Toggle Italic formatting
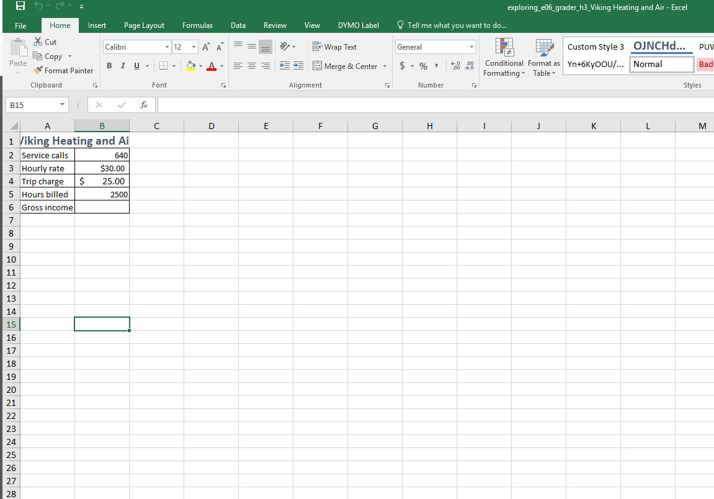The width and height of the screenshot is (714, 499). [x=123, y=66]
